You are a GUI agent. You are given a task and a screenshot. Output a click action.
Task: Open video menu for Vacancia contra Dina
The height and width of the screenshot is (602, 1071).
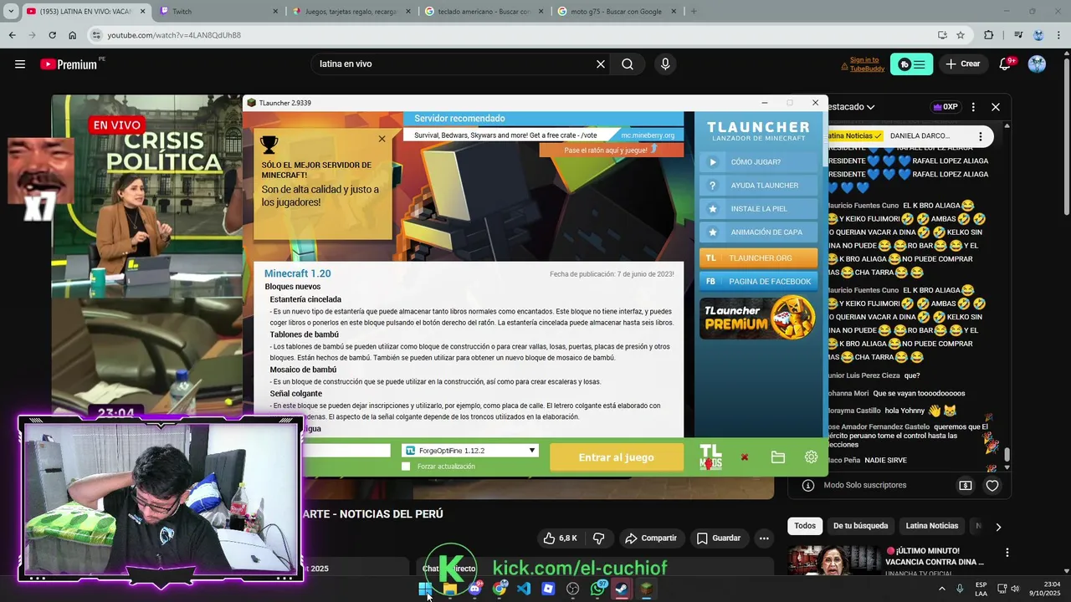click(1007, 554)
